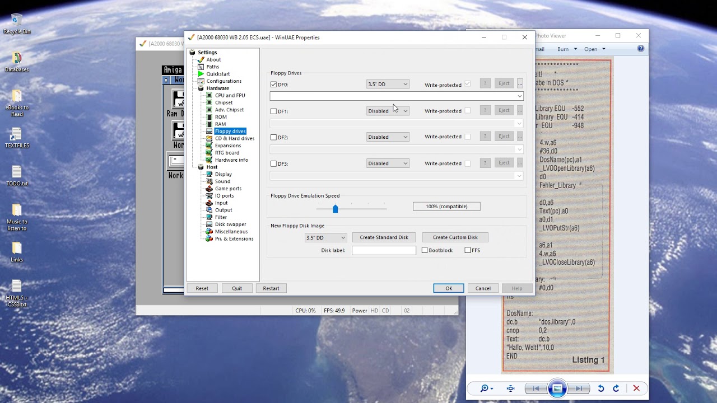Open the Chipset settings page
The width and height of the screenshot is (717, 403).
[x=224, y=102]
